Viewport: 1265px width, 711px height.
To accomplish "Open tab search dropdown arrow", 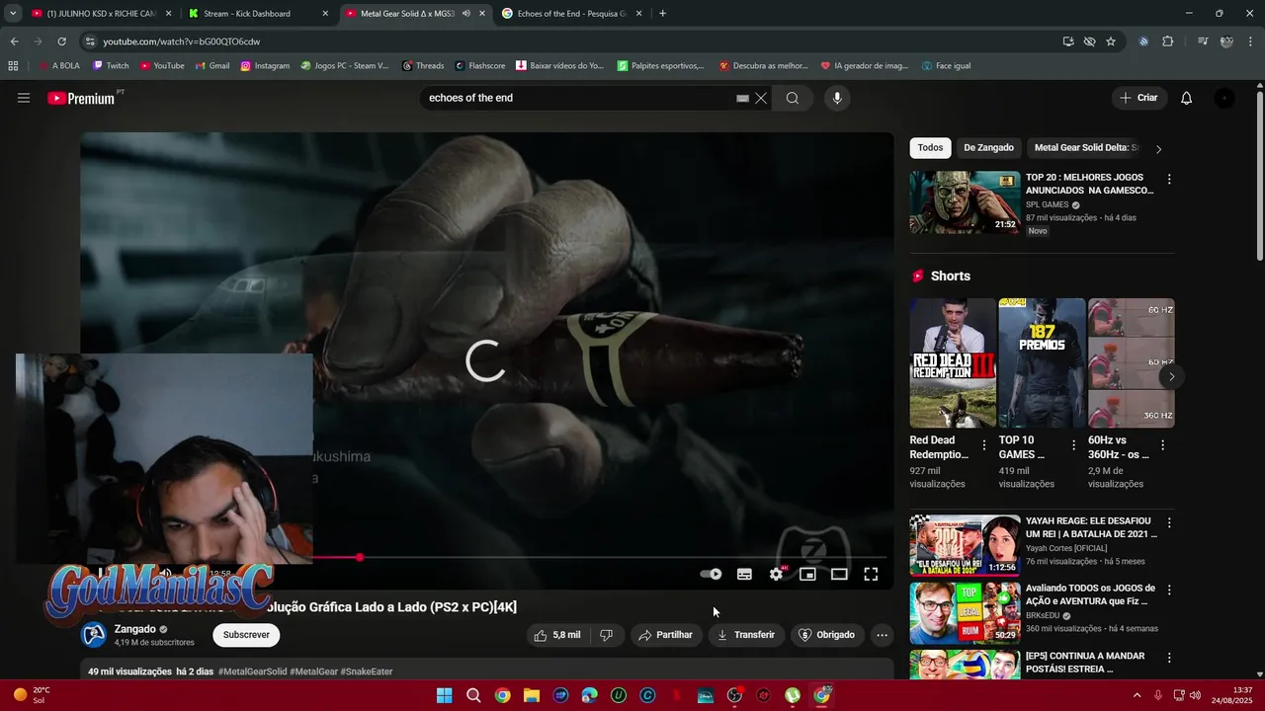I will [x=13, y=14].
